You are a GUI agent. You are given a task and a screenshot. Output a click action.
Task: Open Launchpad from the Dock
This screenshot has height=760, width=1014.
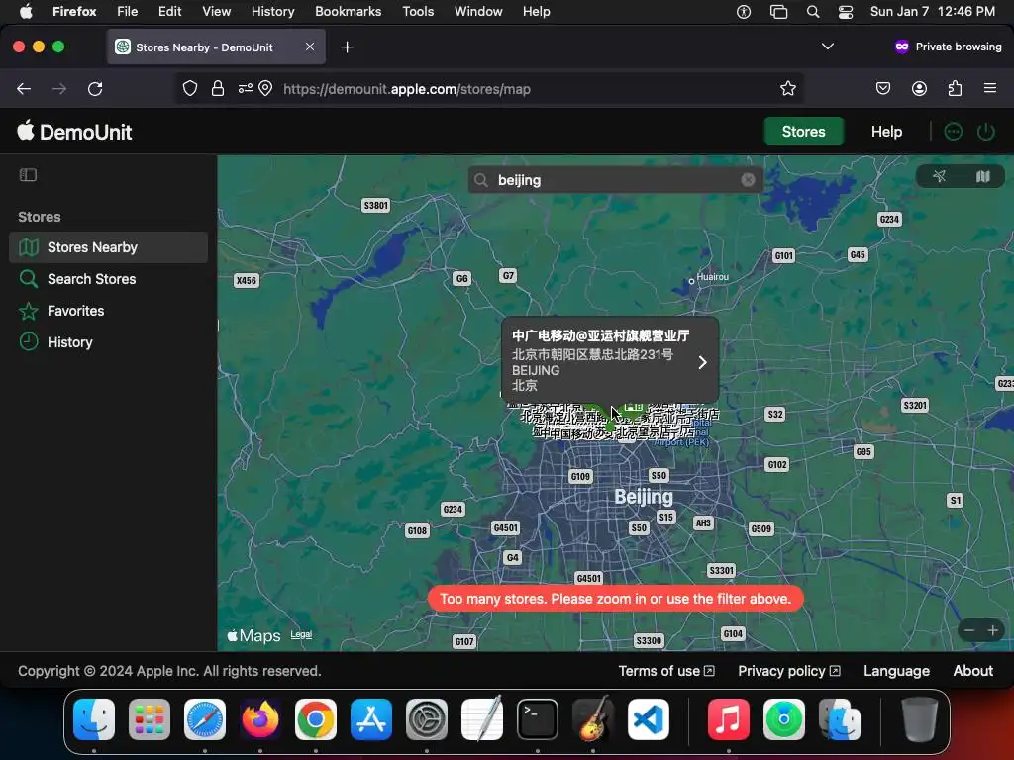(x=150, y=719)
